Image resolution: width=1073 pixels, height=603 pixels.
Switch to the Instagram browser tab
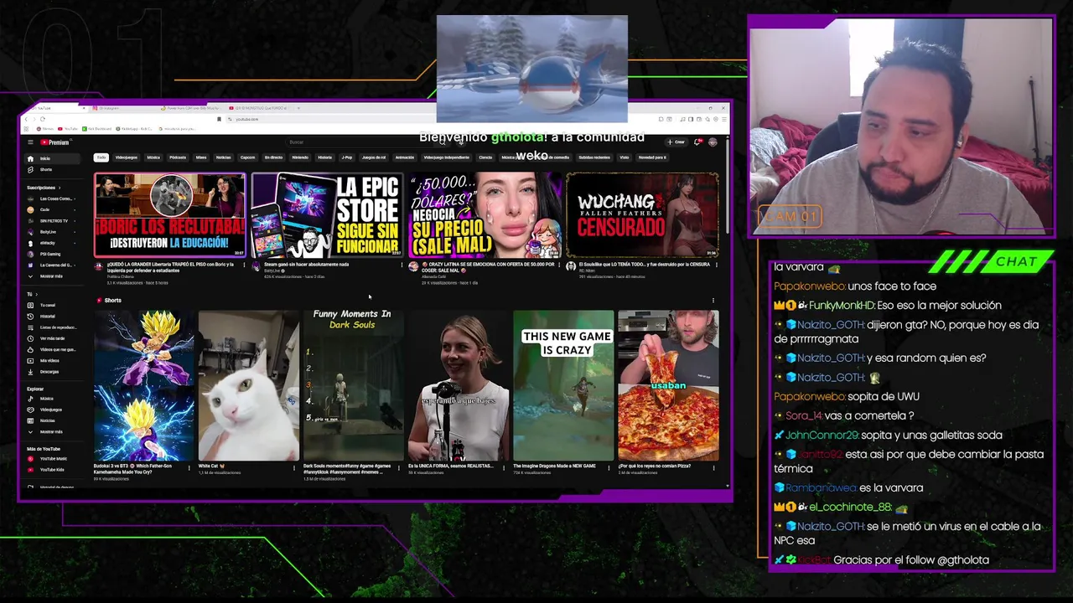pos(124,108)
